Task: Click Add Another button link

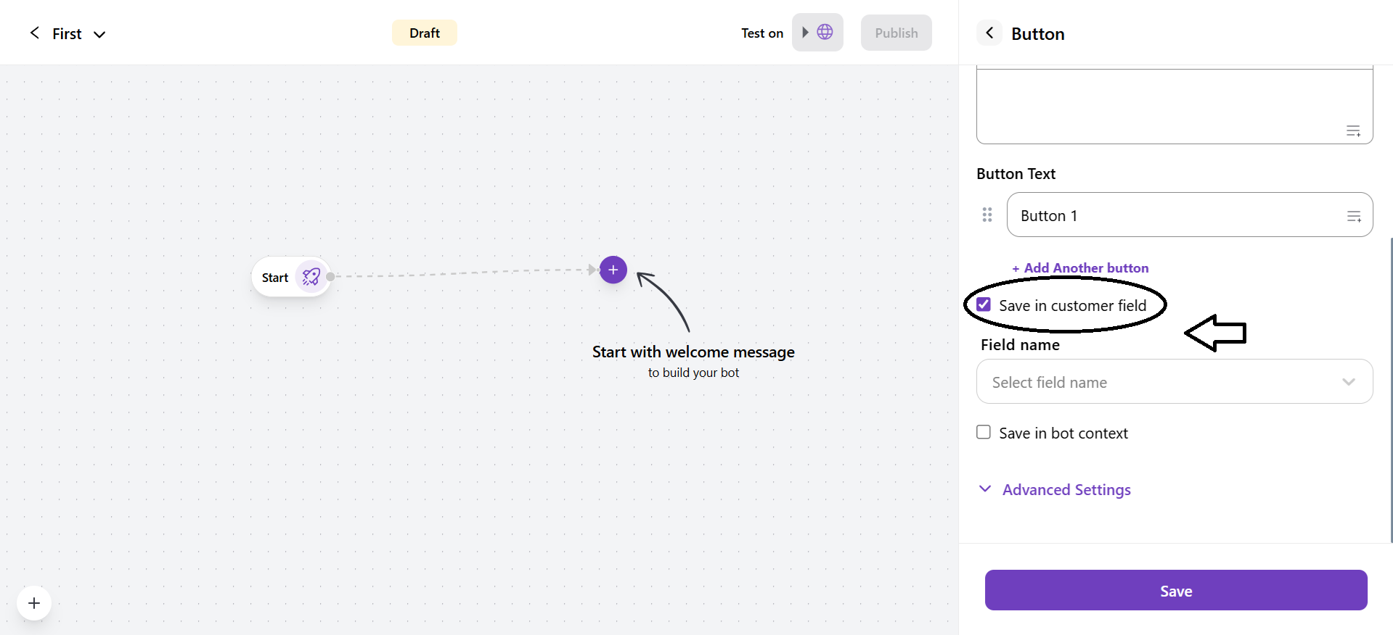Action: point(1081,268)
